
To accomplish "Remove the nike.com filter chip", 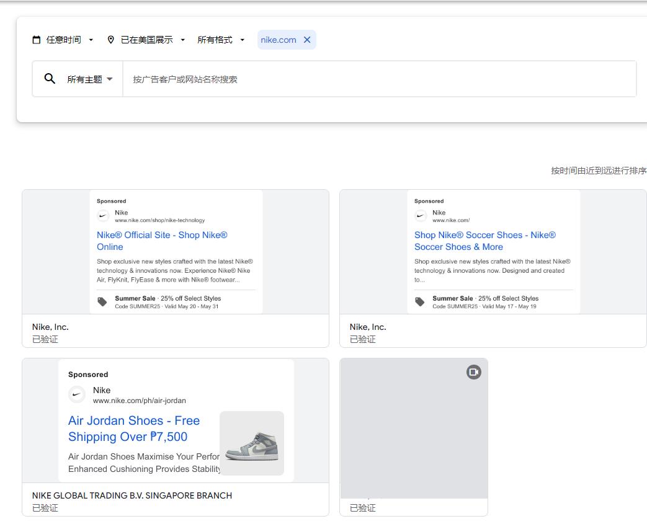I will [x=307, y=40].
